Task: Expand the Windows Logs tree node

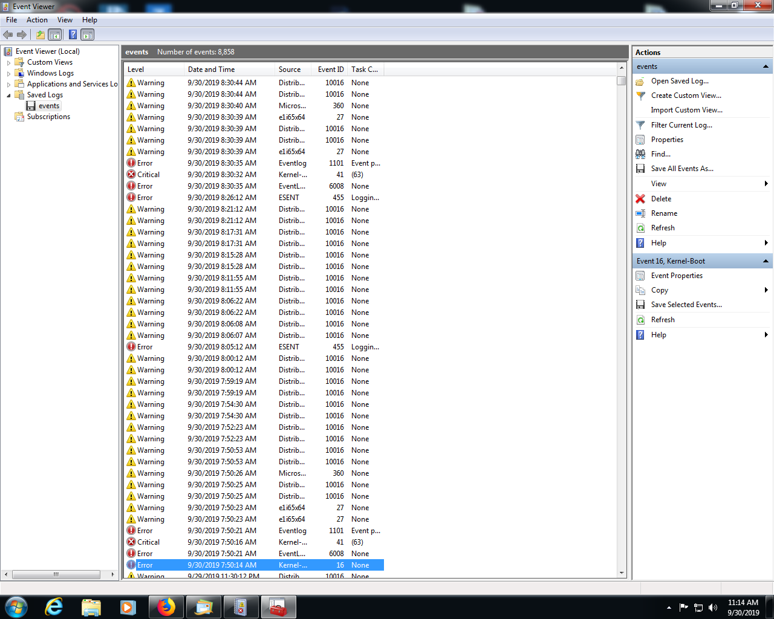Action: [8, 74]
